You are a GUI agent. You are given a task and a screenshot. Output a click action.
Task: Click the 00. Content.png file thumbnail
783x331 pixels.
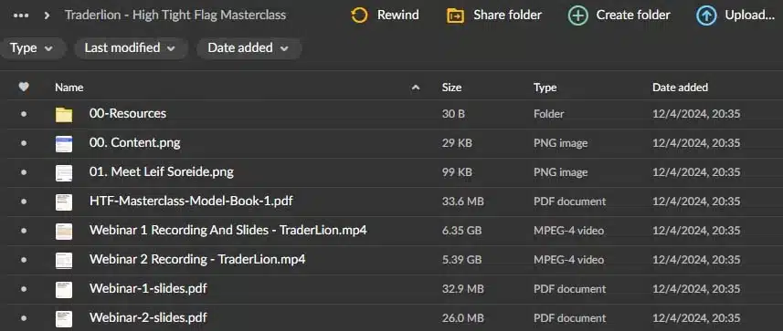pos(64,143)
